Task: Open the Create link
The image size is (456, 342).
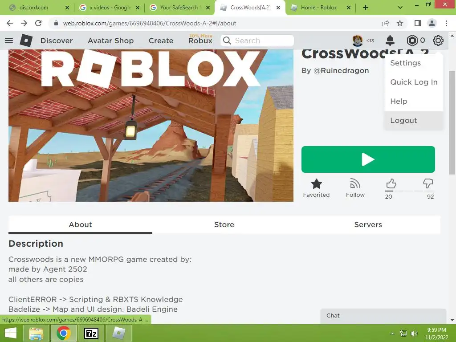Action: (x=161, y=41)
